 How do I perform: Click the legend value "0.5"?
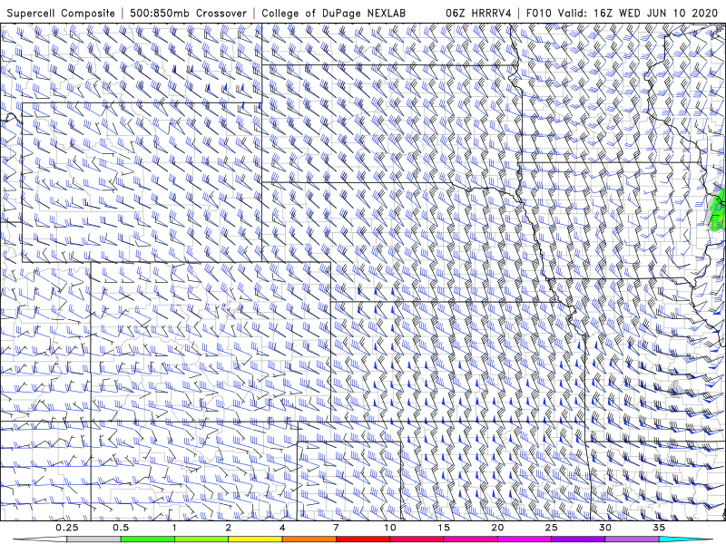[x=121, y=528]
